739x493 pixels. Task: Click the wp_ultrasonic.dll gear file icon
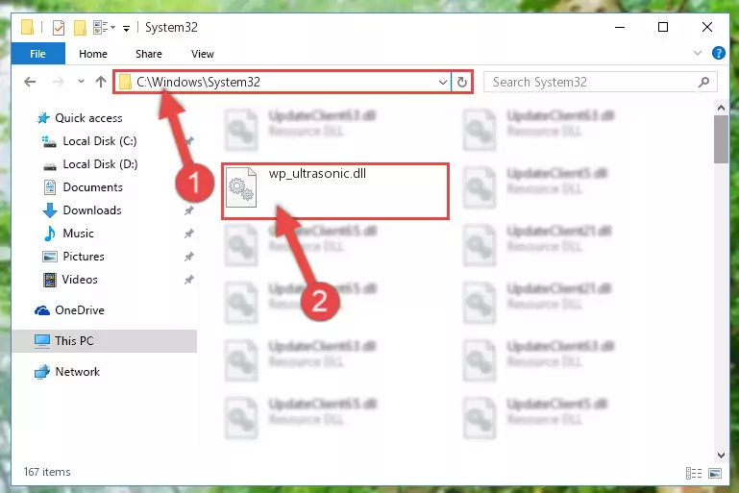tap(241, 187)
